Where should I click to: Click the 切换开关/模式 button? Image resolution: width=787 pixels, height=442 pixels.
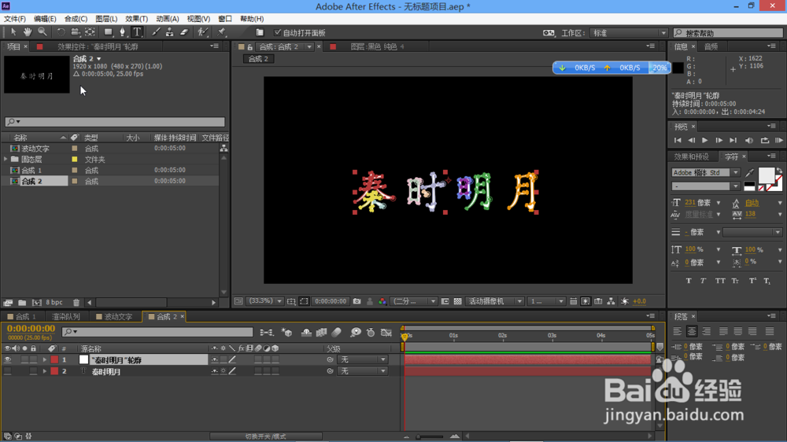[265, 436]
